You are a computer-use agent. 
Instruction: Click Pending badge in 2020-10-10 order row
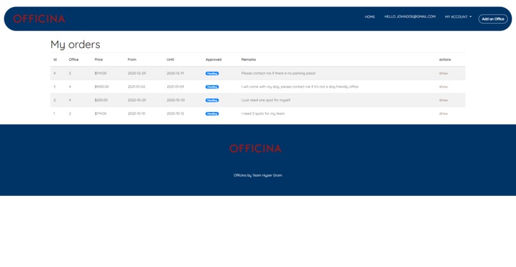coord(212,114)
